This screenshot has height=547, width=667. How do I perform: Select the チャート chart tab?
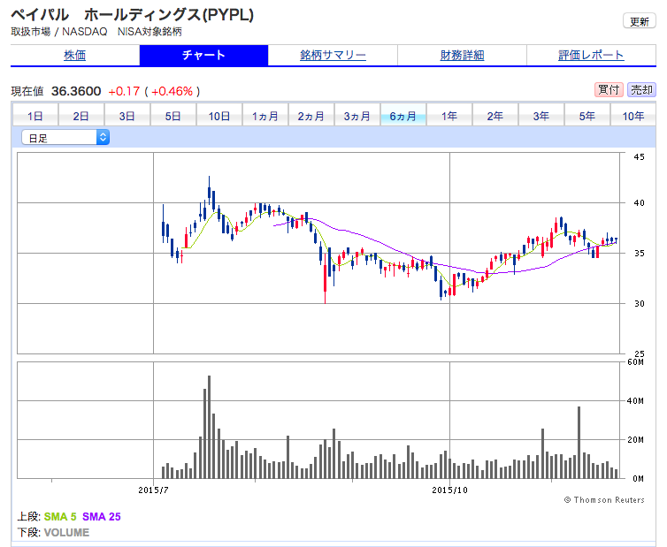pyautogui.click(x=203, y=56)
